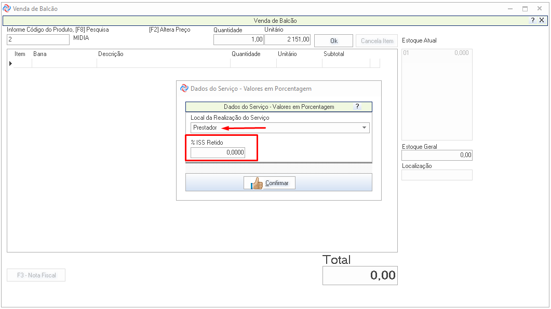
Task: Click the Descrição column header
Action: [111, 54]
